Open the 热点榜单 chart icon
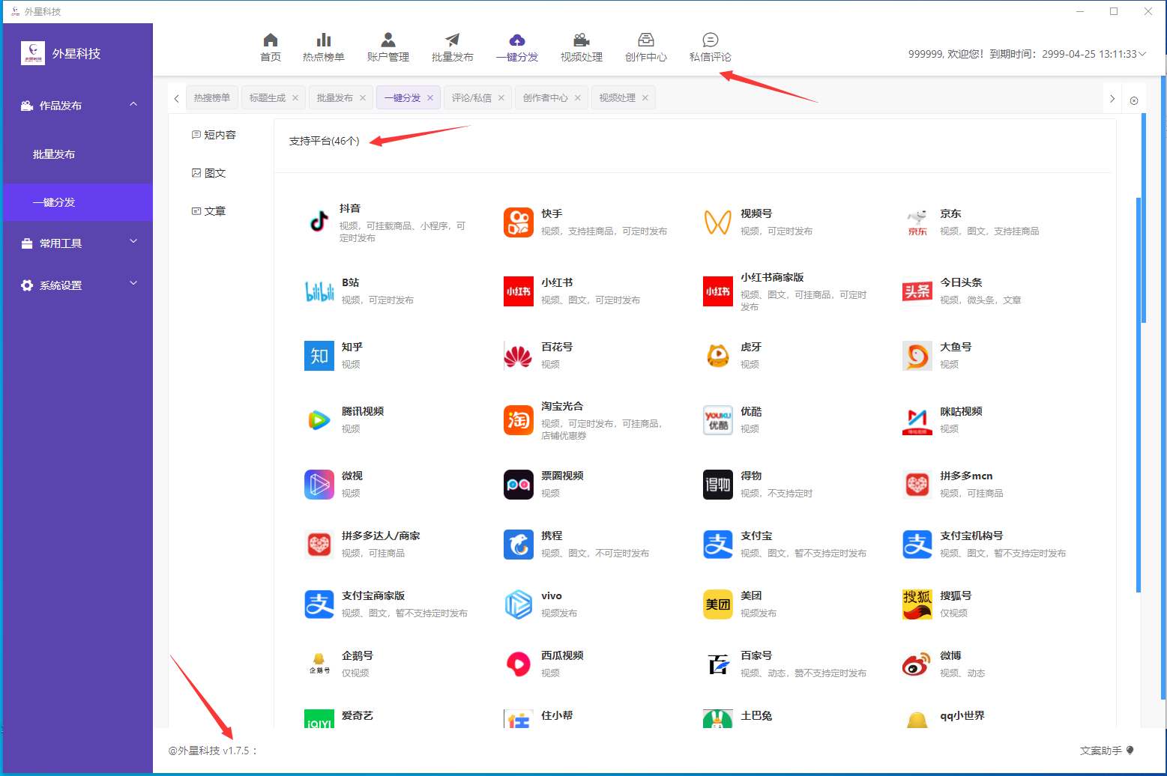The height and width of the screenshot is (776, 1167). pos(324,40)
